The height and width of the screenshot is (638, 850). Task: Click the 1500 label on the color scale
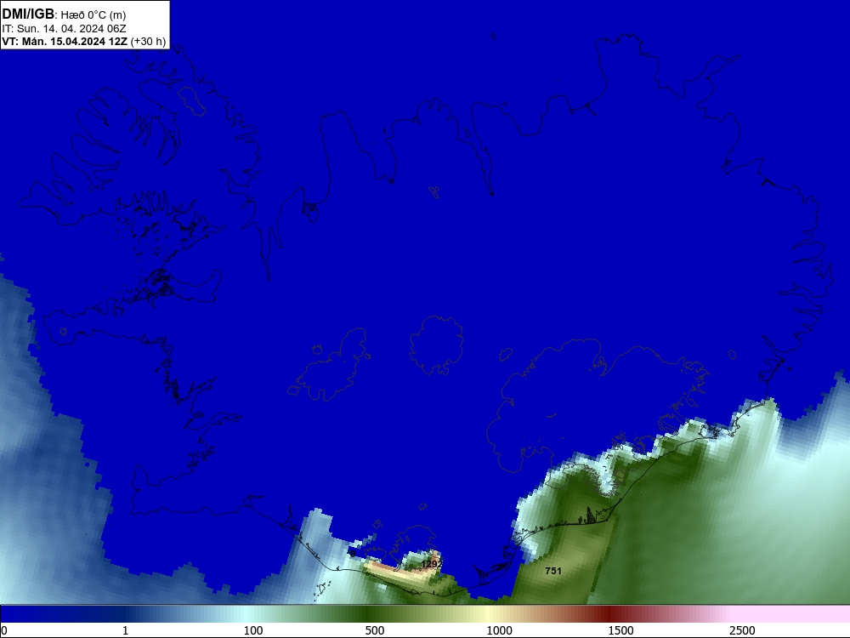[620, 630]
